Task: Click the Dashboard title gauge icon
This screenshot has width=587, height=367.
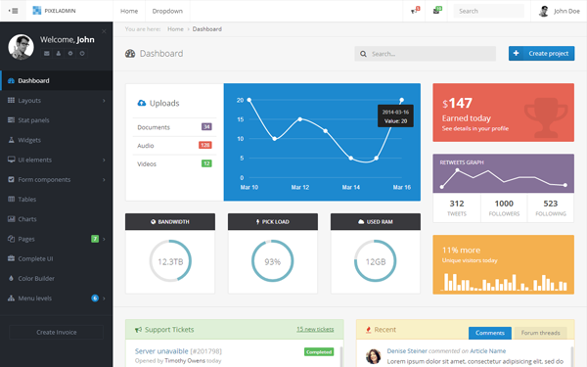Action: (130, 54)
